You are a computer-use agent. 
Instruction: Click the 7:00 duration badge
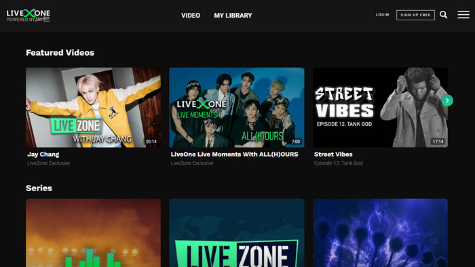click(x=296, y=142)
